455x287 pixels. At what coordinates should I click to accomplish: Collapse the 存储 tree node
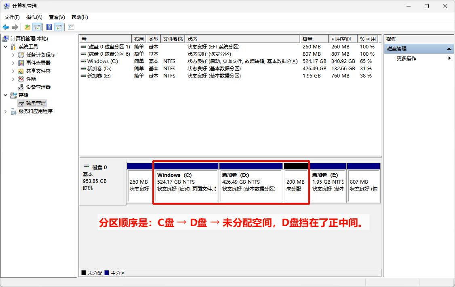click(6, 95)
